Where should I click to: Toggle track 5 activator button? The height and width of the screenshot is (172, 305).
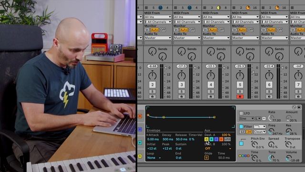pyautogui.click(x=240, y=85)
